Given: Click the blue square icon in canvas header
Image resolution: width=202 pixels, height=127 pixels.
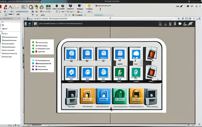Looking at the screenshot, I should tap(30, 24).
